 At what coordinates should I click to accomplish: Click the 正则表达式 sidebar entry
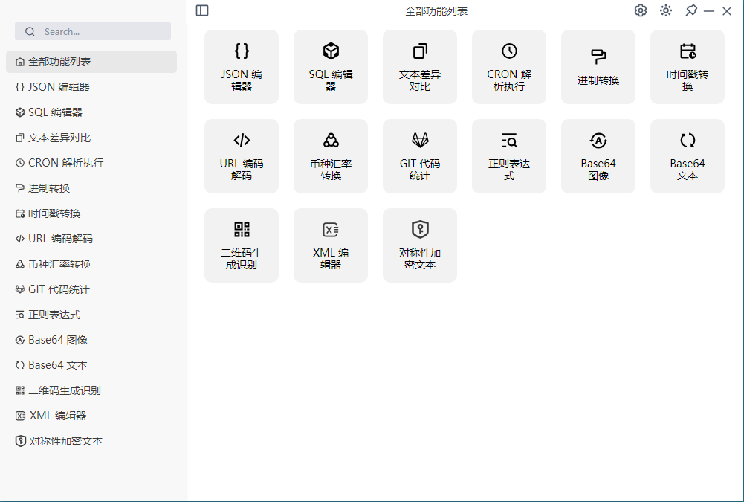click(x=54, y=315)
